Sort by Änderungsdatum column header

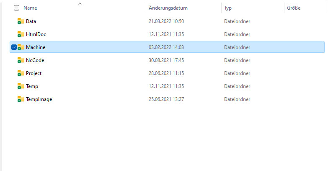168,8
